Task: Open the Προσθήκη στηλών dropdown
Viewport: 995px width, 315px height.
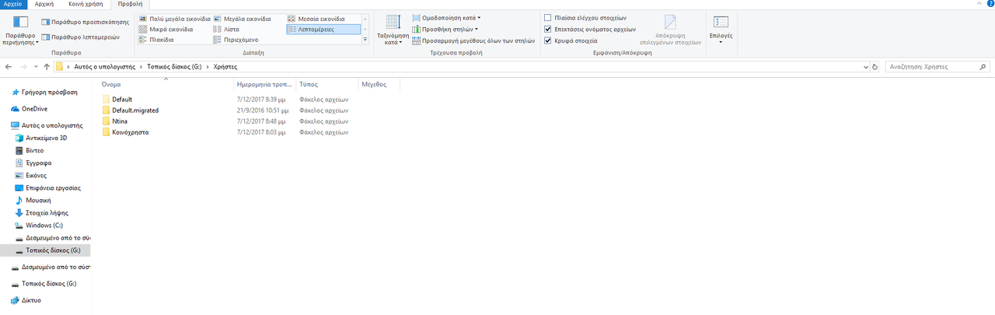Action: point(445,28)
